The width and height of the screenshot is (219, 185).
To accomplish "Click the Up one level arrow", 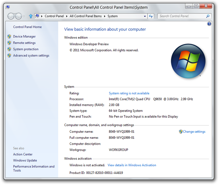I will [31, 16].
